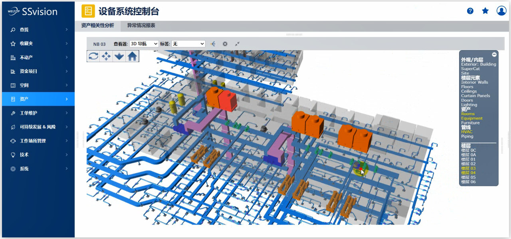The image size is (511, 239).
Task: Click the favorites star icon in header
Action: click(x=485, y=11)
